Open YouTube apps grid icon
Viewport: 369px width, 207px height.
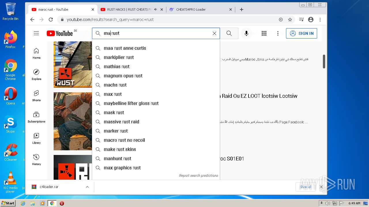[264, 33]
